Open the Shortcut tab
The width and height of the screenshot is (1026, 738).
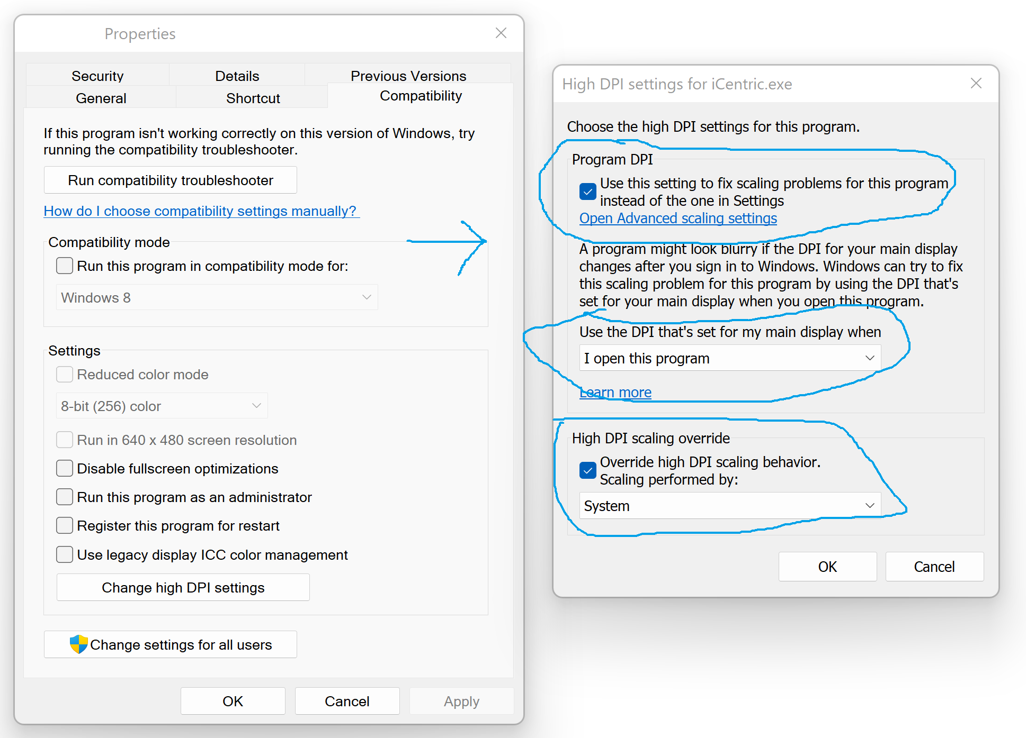[253, 98]
